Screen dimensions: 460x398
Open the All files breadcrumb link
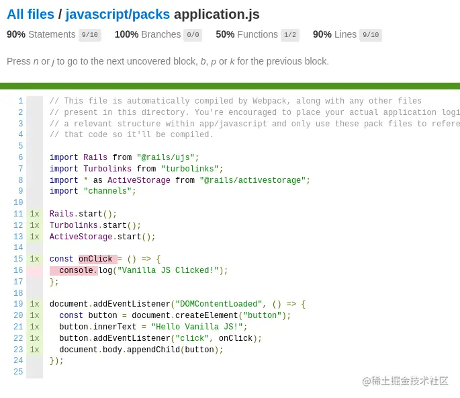(30, 14)
